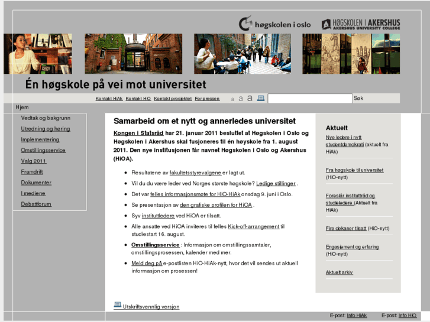Click banner photo of hand relief pillars
Screen dimensions: 430x322
[351, 54]
